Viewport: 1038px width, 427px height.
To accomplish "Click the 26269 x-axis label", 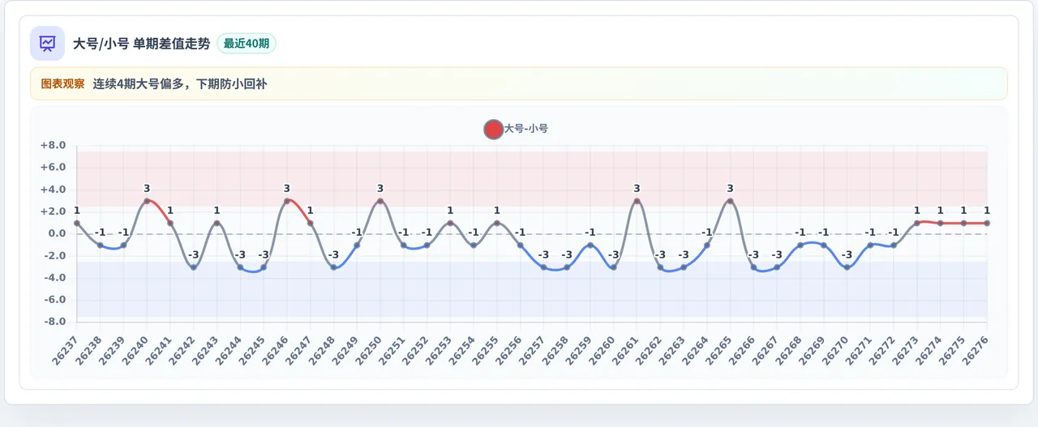I will tap(813, 352).
